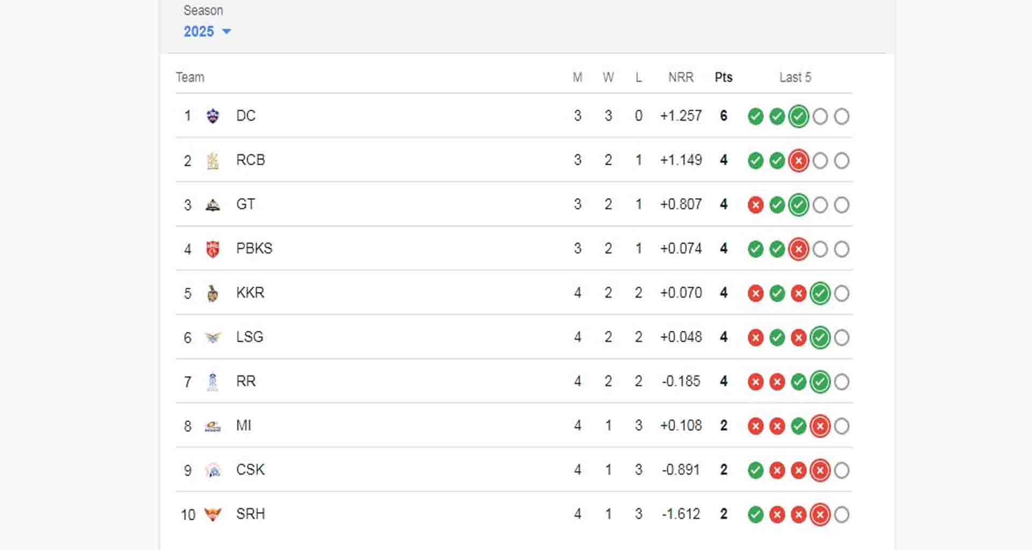Viewport: 1032px width, 550px height.
Task: Click the dropdown arrow next to 2025
Action: (x=227, y=32)
